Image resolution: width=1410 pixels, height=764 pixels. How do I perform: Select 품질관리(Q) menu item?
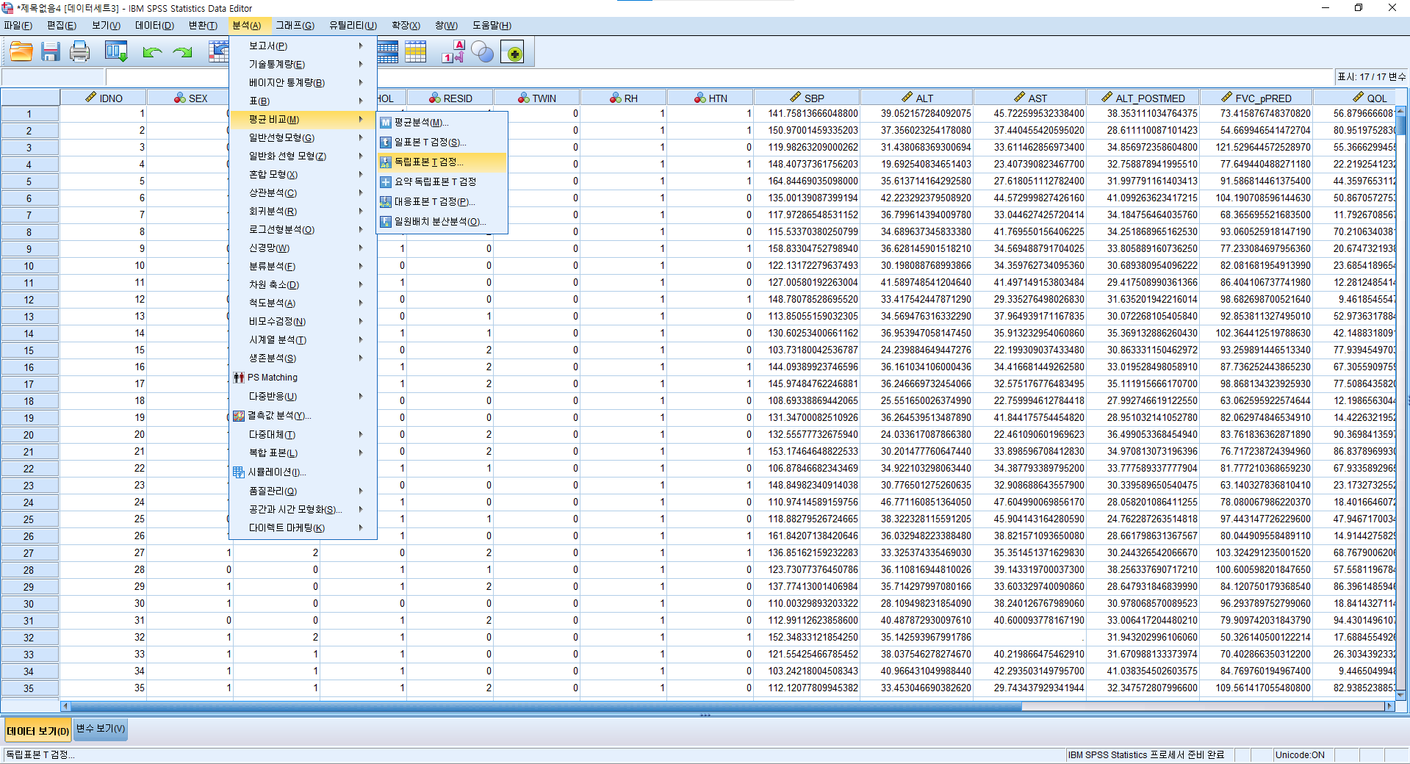click(303, 491)
